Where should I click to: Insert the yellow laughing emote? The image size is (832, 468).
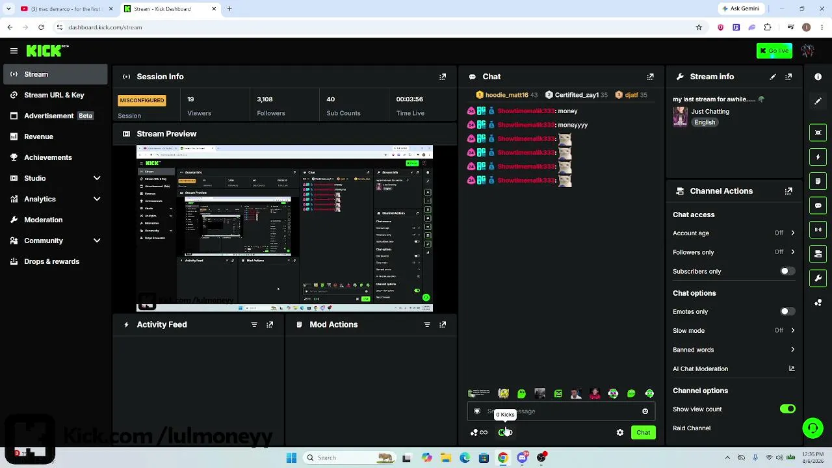click(503, 393)
